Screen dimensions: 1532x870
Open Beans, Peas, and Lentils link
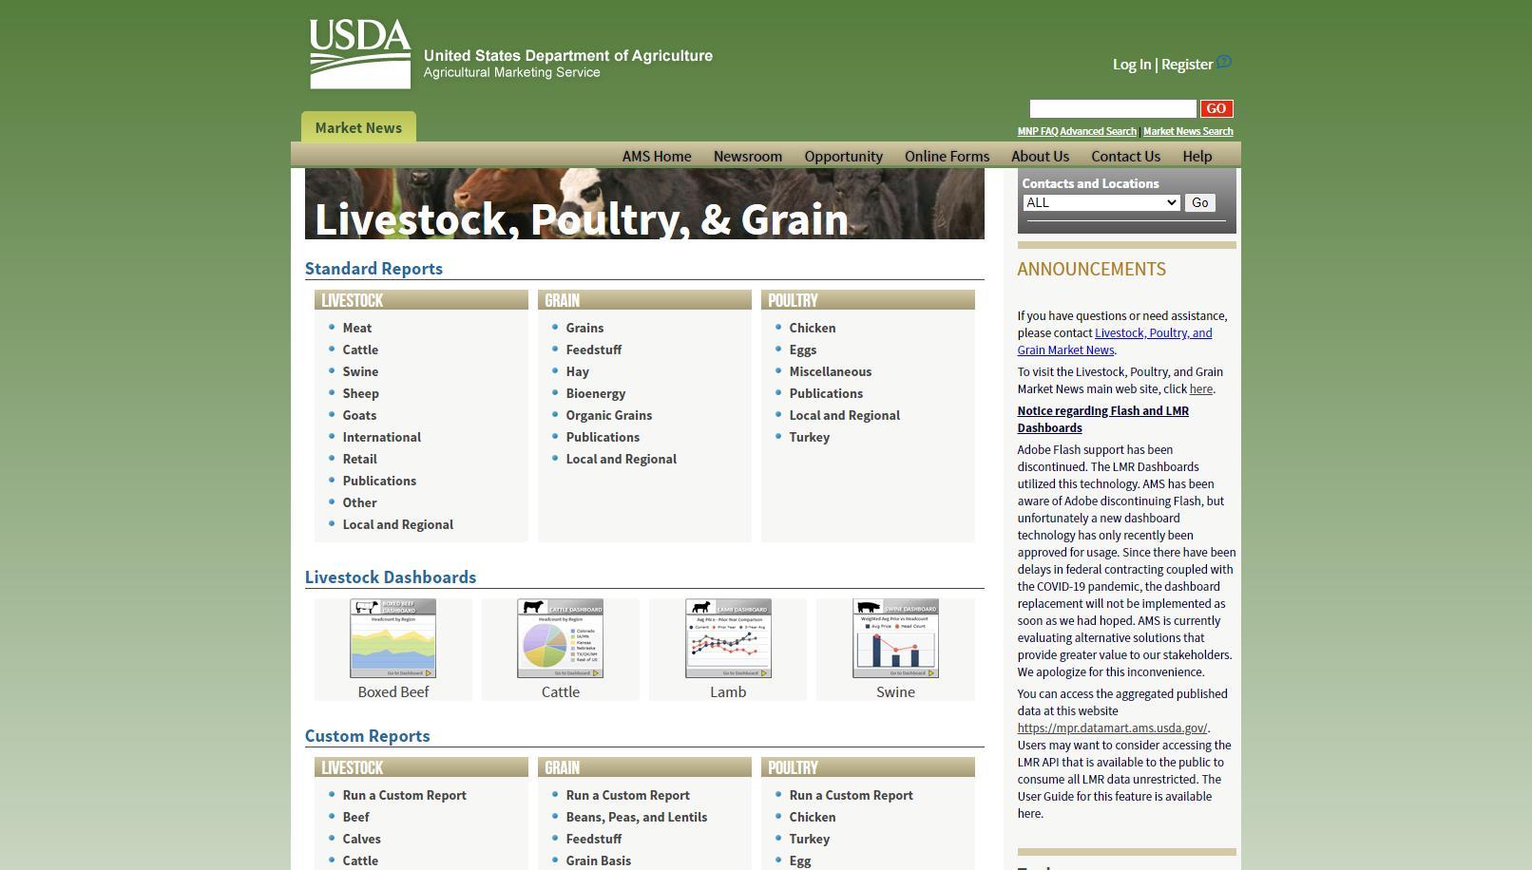coord(637,817)
